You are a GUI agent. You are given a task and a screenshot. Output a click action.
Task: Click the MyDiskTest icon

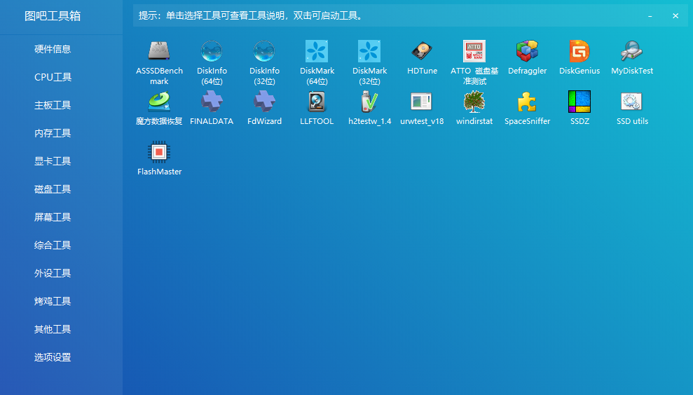(x=632, y=51)
